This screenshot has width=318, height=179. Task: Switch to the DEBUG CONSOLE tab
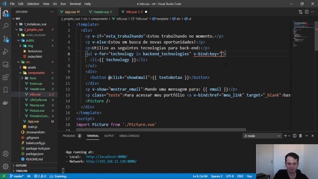[x=129, y=136]
